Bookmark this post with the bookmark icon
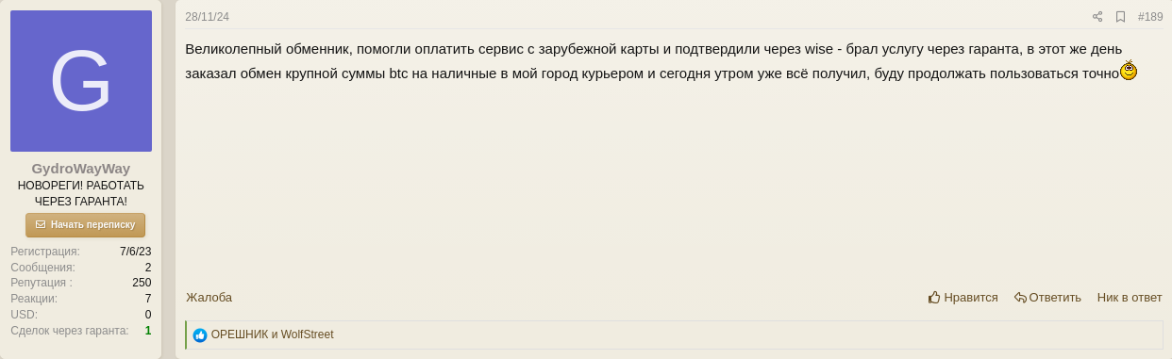The image size is (1172, 359). 1120,17
